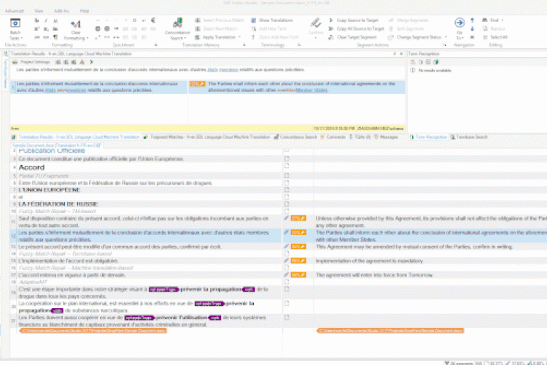Click the match badge on the 'Sauf disposition contraire' row
Image resolution: width=547 pixels, height=365 pixels.
coord(298,218)
